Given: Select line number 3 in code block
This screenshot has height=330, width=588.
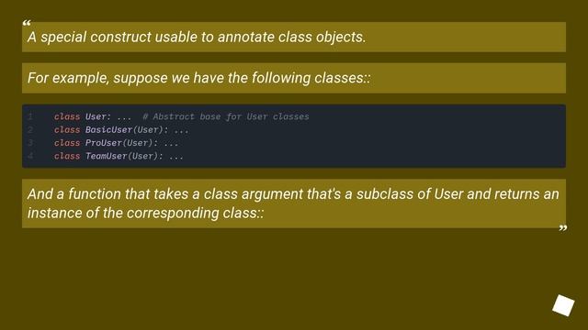Looking at the screenshot, I should (30, 143).
